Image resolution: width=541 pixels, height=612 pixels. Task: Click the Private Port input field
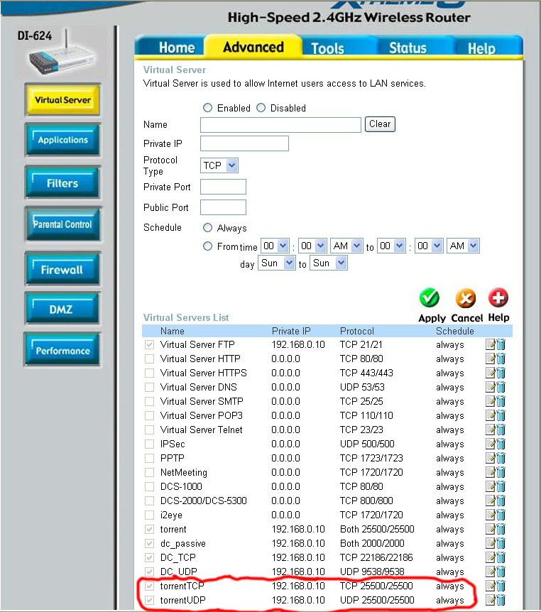coord(223,187)
